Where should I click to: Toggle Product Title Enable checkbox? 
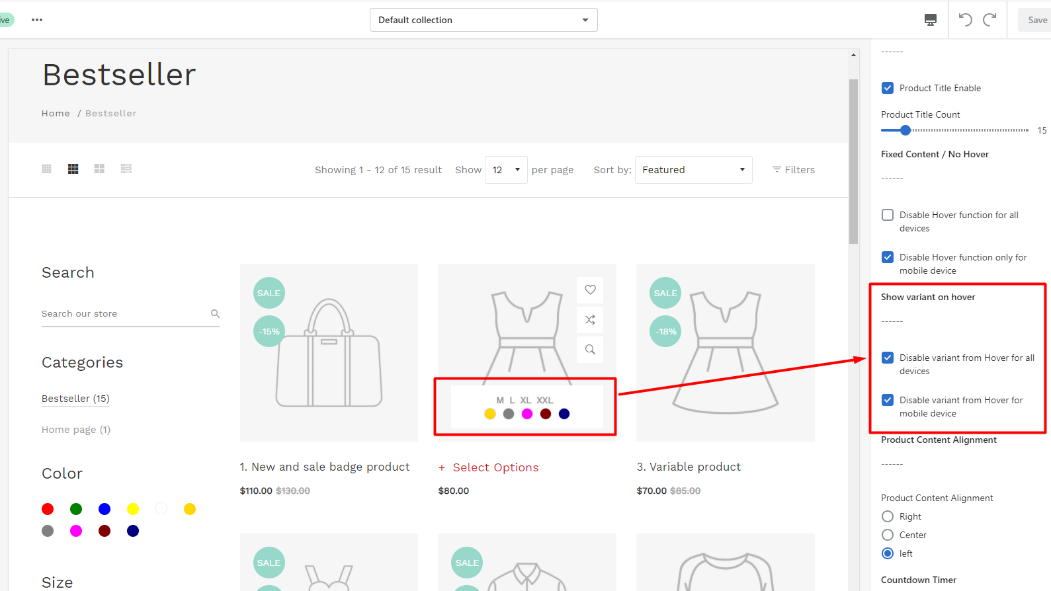click(888, 88)
